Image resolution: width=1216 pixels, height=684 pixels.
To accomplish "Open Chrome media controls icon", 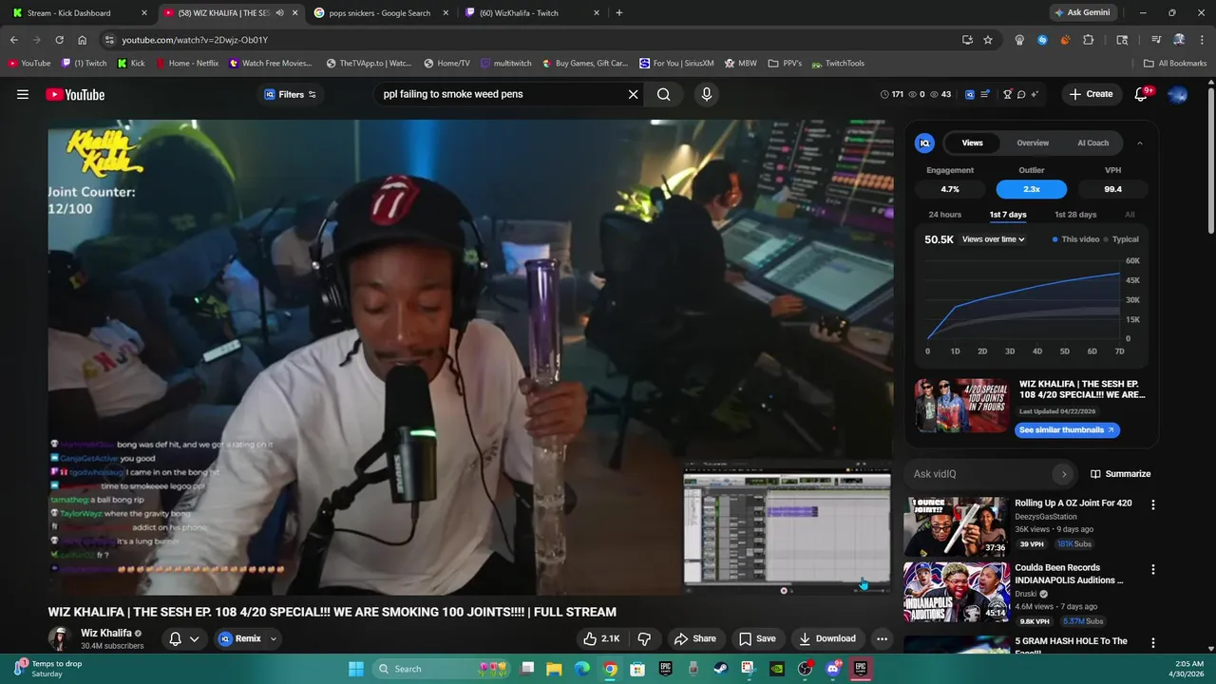I will pos(1156,40).
